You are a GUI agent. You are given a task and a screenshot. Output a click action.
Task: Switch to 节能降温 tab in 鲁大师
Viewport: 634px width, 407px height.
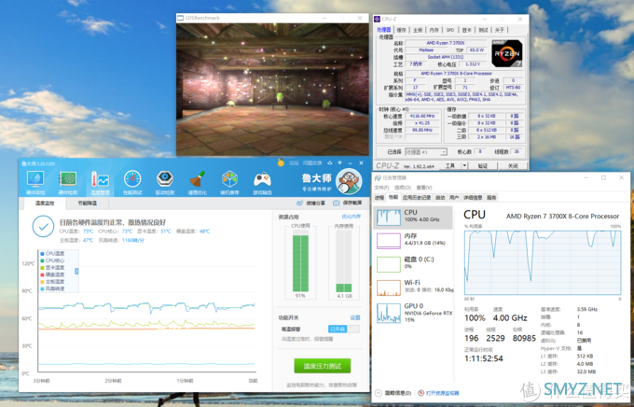click(x=88, y=203)
